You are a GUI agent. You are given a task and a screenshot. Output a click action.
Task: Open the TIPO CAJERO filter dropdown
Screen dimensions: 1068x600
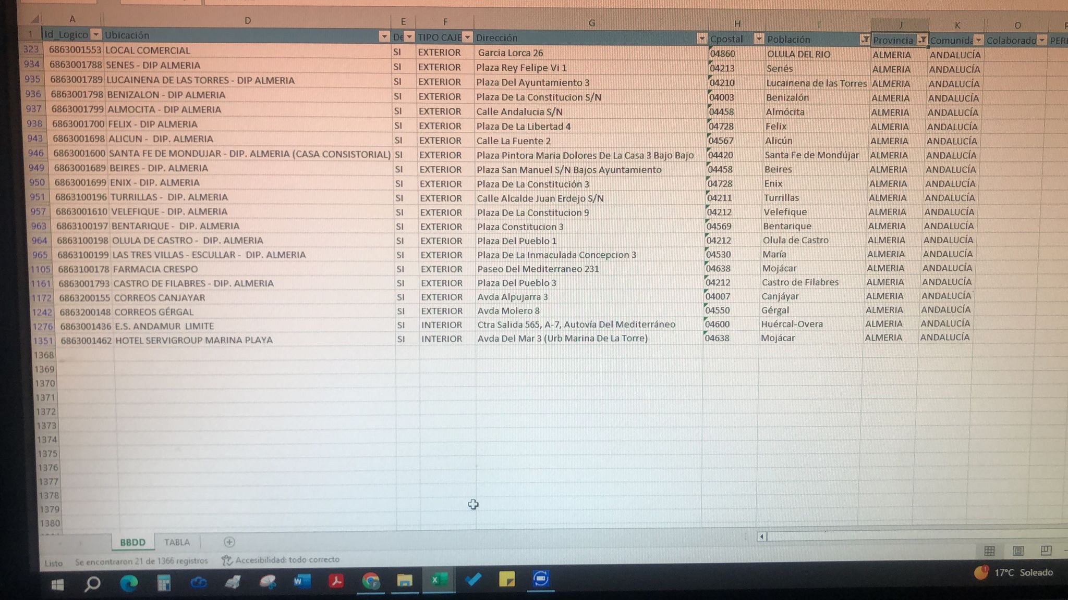tap(467, 37)
